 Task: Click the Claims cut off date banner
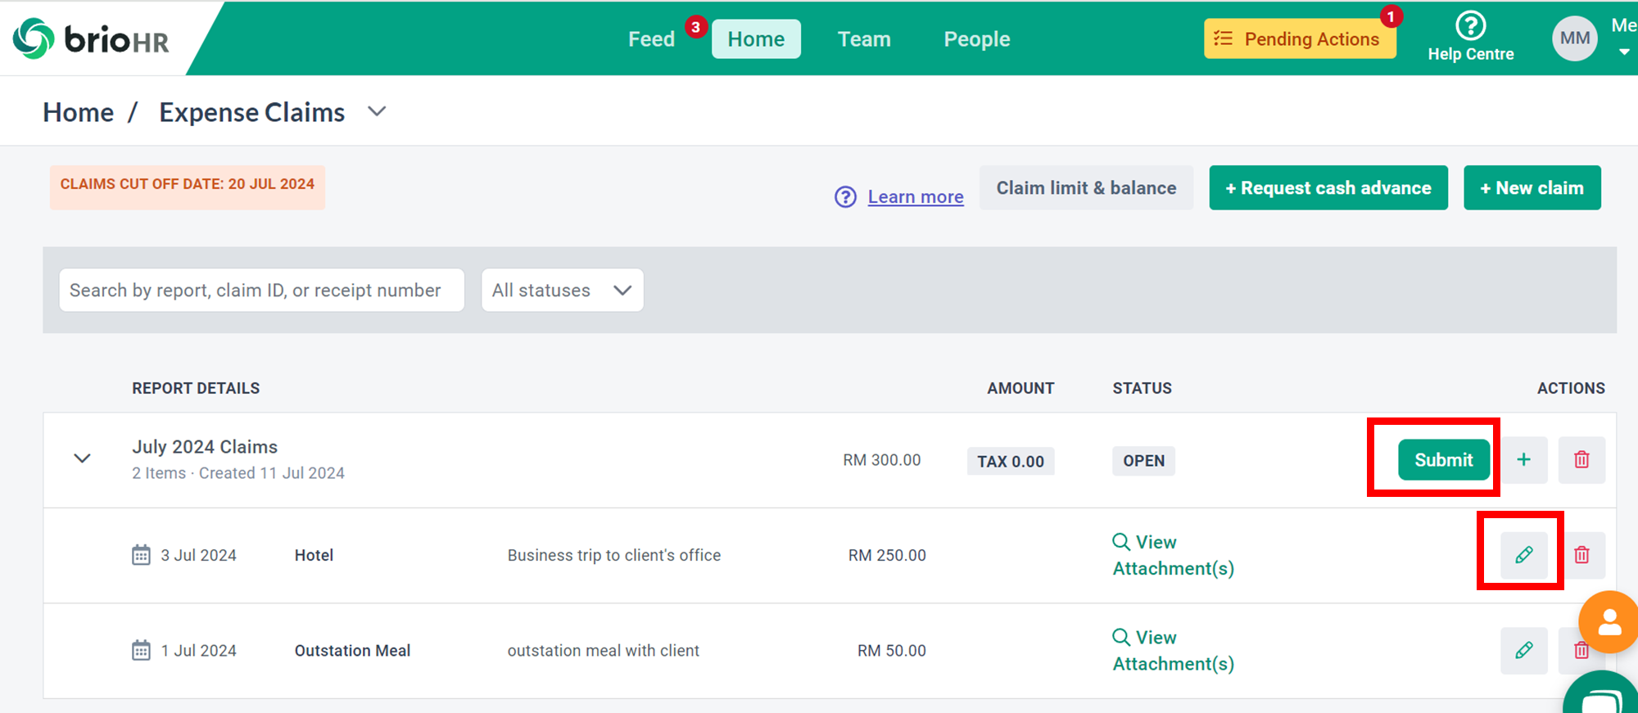pos(187,187)
